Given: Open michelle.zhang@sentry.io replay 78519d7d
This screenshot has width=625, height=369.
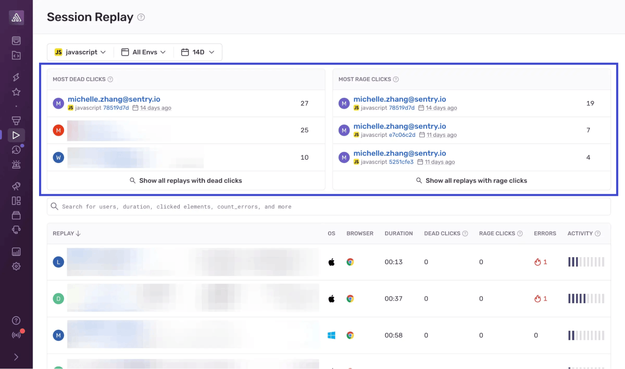Looking at the screenshot, I should [x=114, y=99].
